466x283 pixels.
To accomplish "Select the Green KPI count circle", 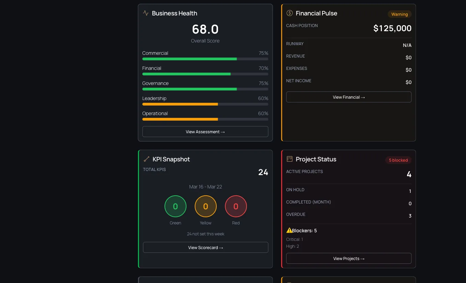I will (x=175, y=206).
